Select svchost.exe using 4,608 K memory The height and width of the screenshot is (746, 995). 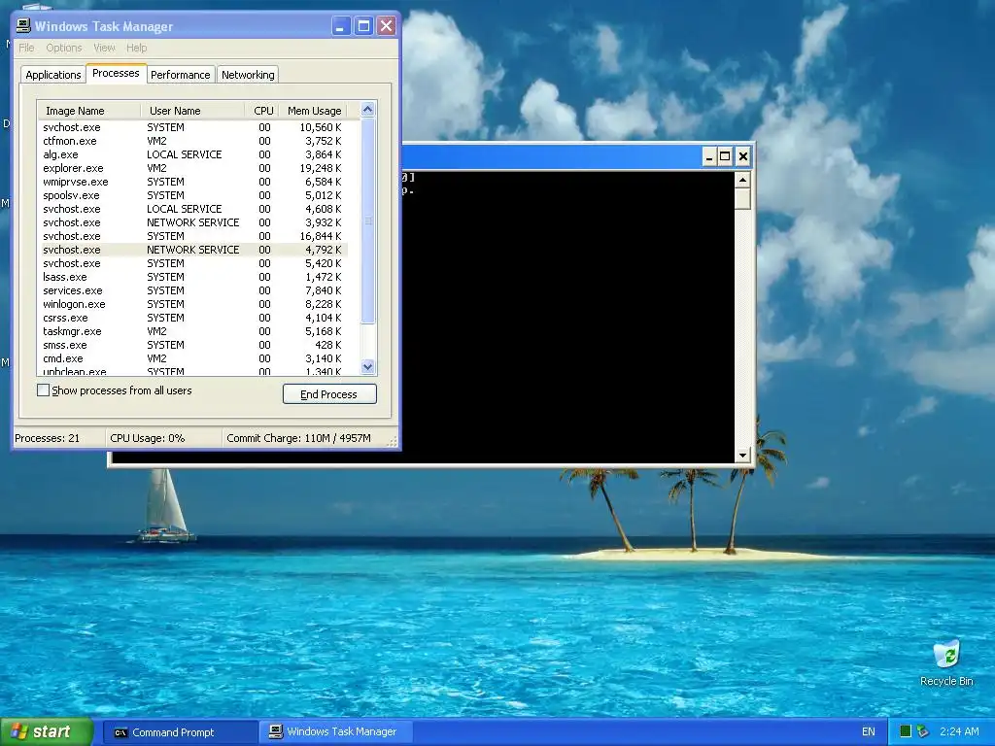(193, 209)
